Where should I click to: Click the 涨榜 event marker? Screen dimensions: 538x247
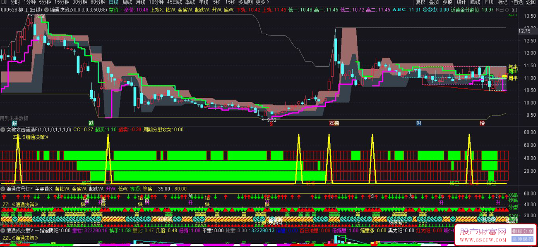pos(334,123)
